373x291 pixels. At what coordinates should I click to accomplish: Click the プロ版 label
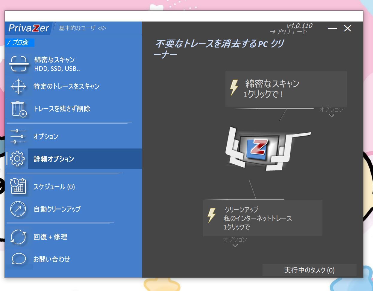(20, 42)
